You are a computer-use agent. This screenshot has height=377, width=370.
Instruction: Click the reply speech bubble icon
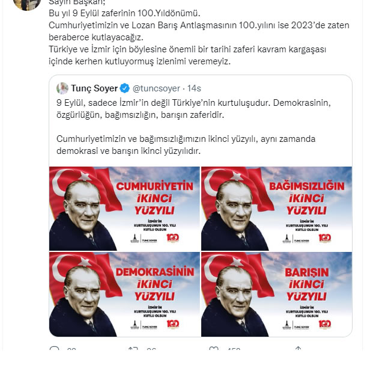(54, 348)
